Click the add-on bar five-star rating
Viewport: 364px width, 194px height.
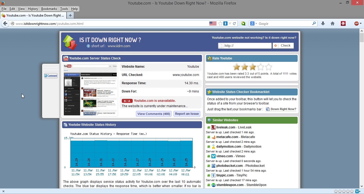344,191
